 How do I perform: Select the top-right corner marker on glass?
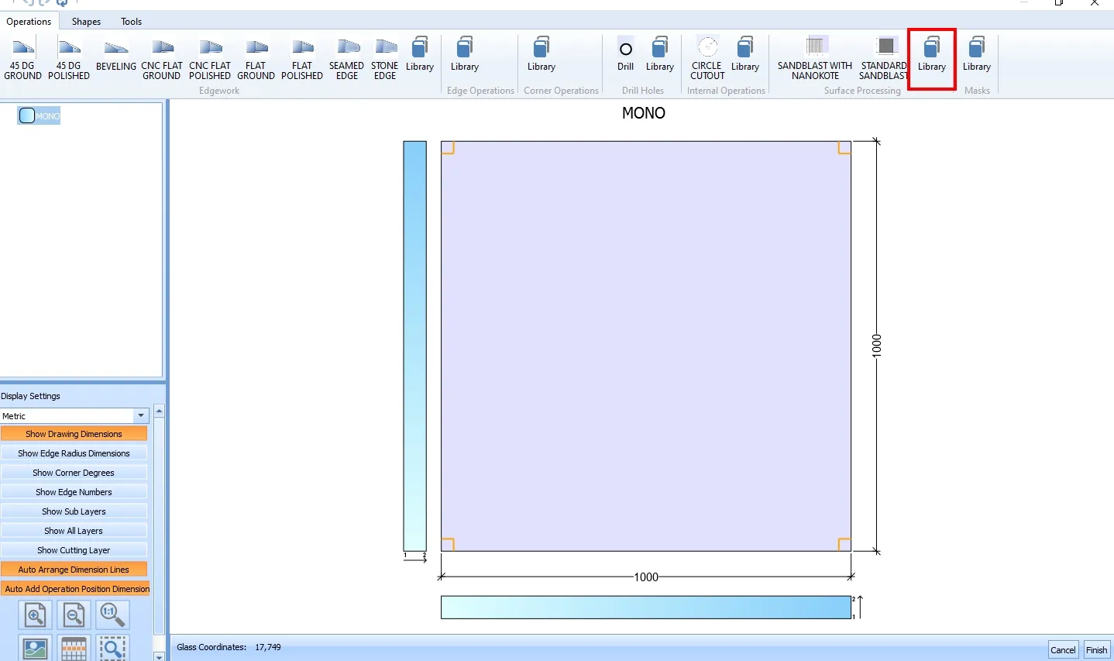844,147
